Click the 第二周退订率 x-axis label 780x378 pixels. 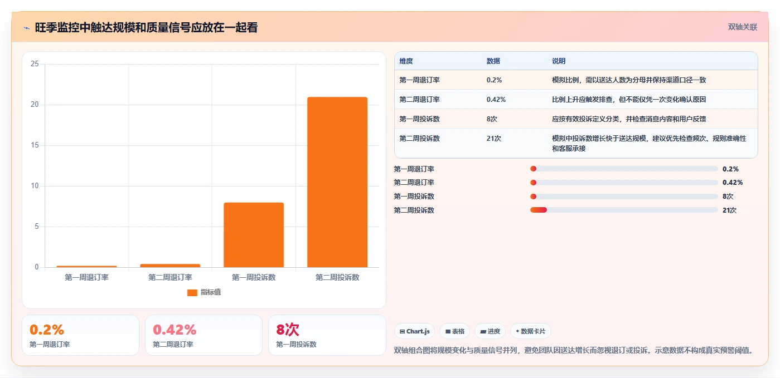[170, 277]
